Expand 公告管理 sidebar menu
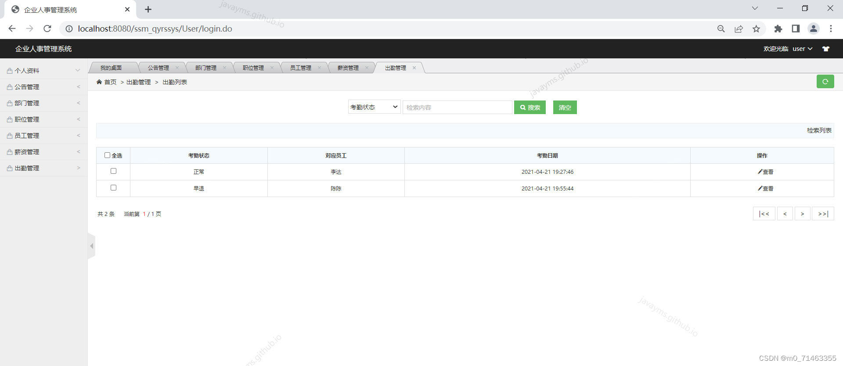 (44, 87)
